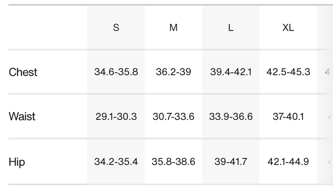Image resolution: width=333 pixels, height=195 pixels.
Task: Select waist value 29.1-30.3
Action: [x=116, y=117]
